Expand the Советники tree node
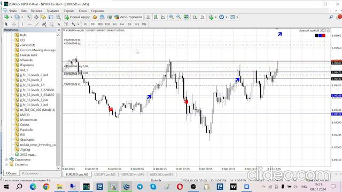Viewport: 342px width, 192px height. point(6,160)
